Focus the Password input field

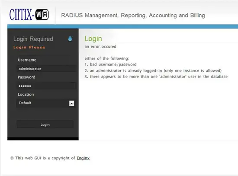click(x=46, y=86)
